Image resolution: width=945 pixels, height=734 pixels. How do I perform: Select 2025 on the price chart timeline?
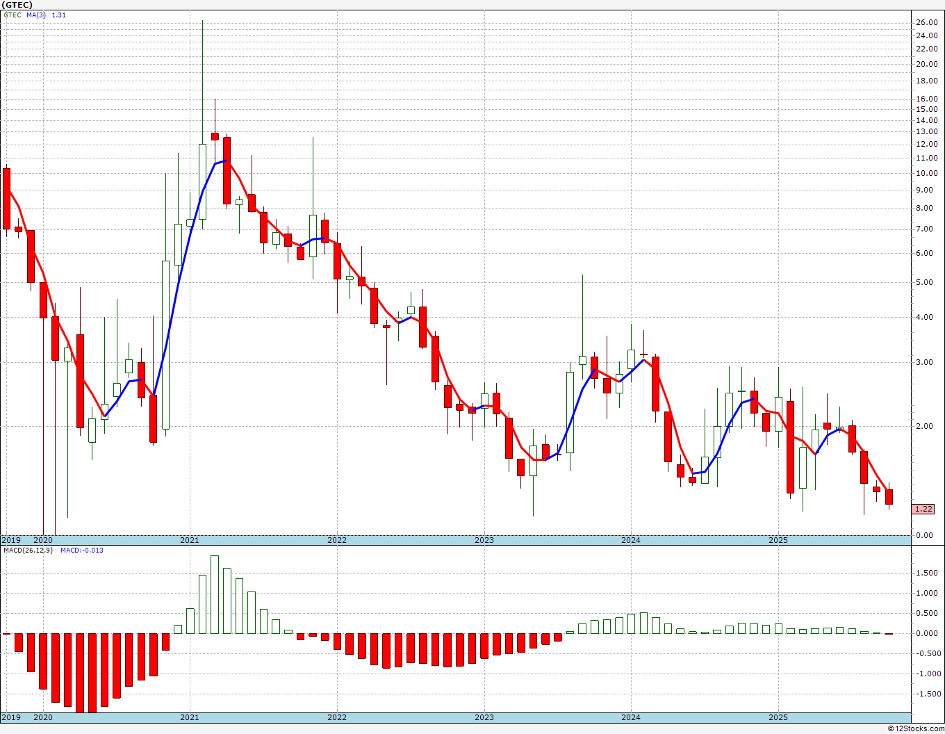[x=778, y=540]
